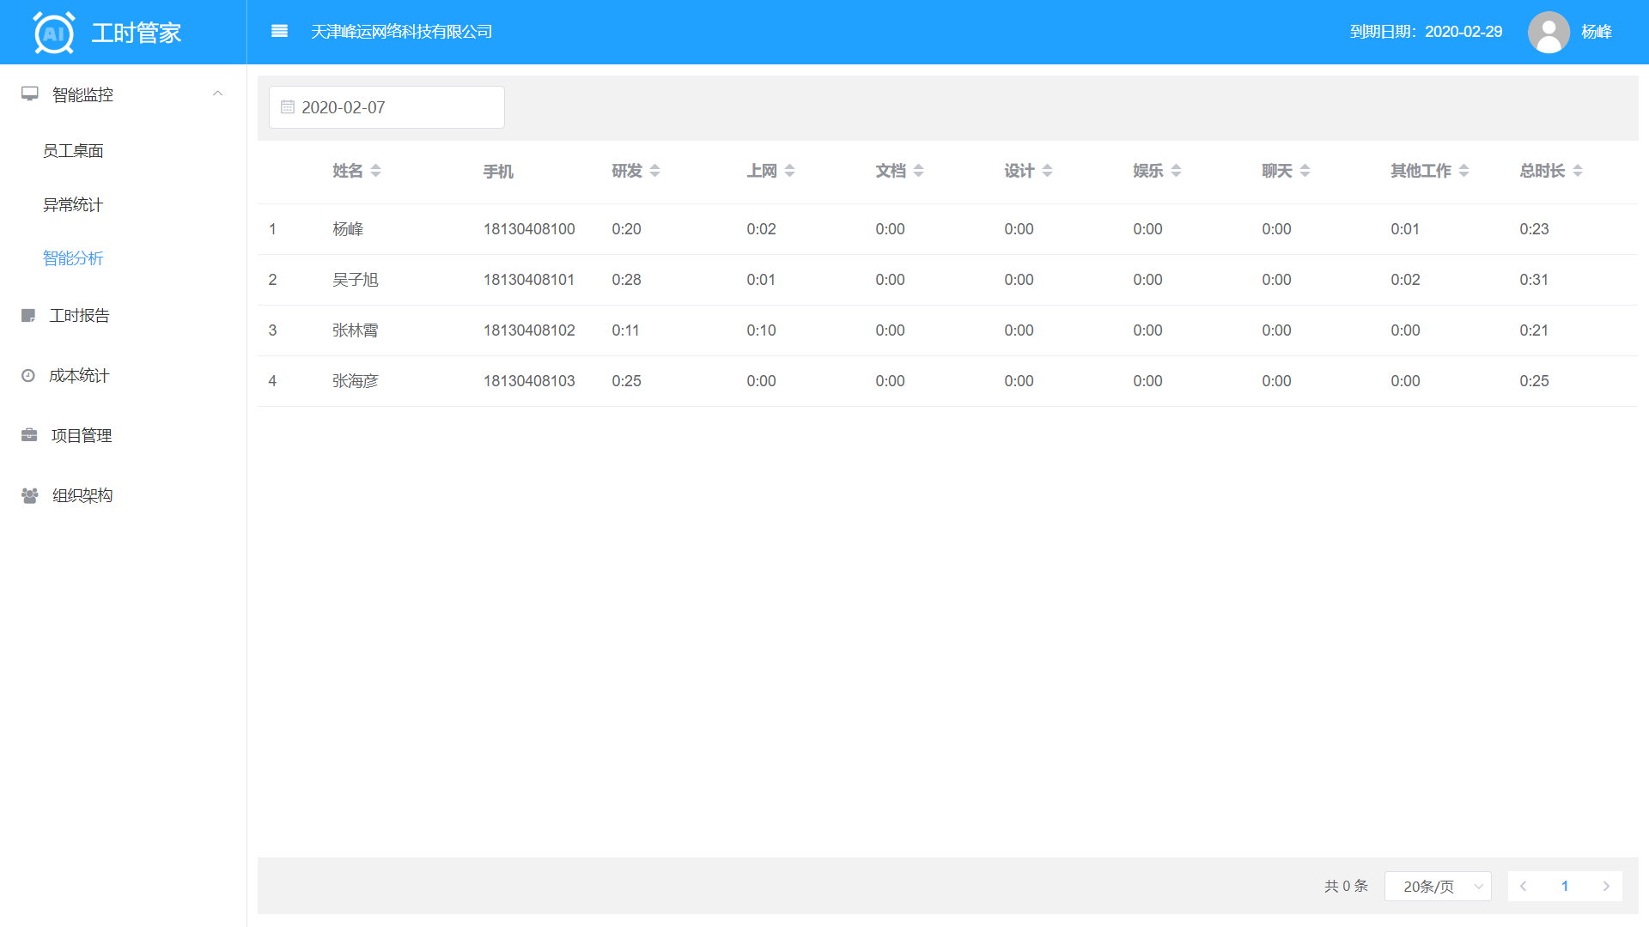
Task: Click the 项目管理 briefcase icon
Action: 29,435
